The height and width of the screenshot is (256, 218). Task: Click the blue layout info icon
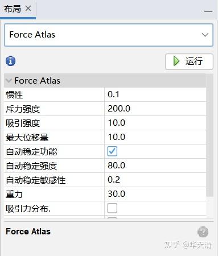[x=11, y=61]
